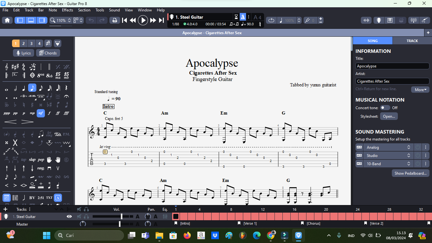
Task: Select the mf dynamic
Action: [41, 113]
